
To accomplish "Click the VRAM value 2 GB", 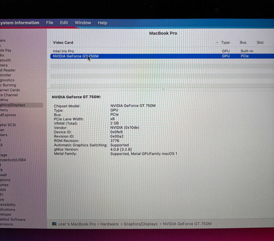I will 115,123.
